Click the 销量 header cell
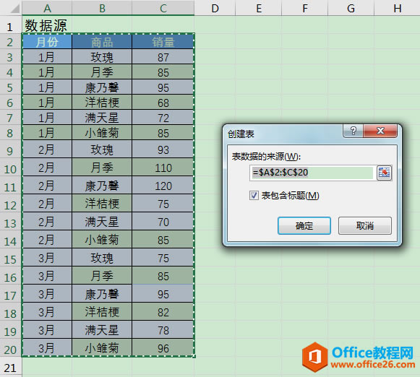 point(163,42)
